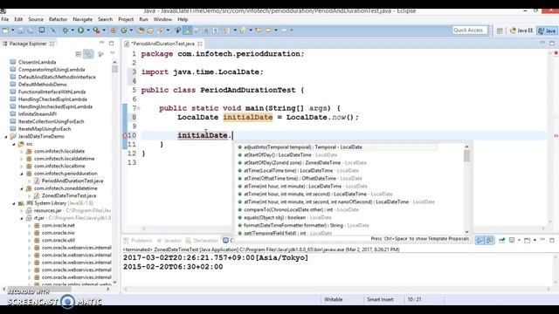This screenshot has width=559, height=314.
Task: Select the ClosersInLambda project
Action: click(x=37, y=62)
